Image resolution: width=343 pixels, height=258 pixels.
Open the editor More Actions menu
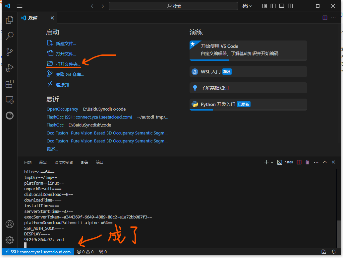click(333, 18)
